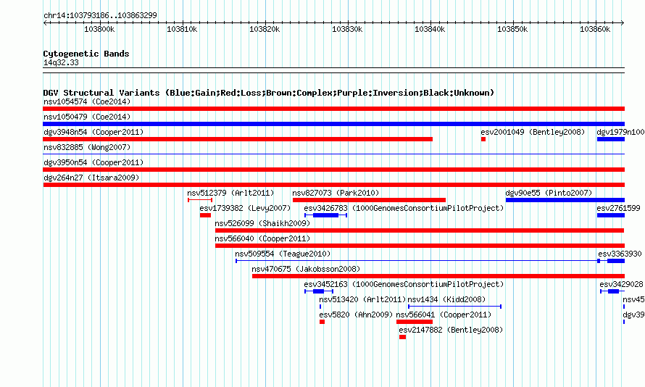Click the nsv566041 (Cooper2011) label
The width and height of the screenshot is (645, 387).
pyautogui.click(x=444, y=315)
